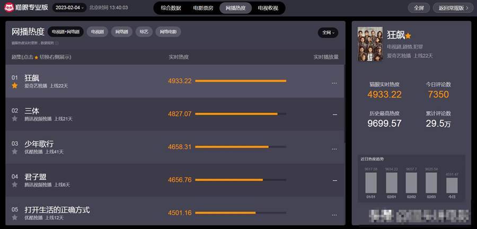Click the 02/03 bar in trend chart
This screenshot has width=477, height=229.
(431, 183)
